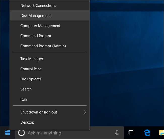
Task: Open Task Manager from the menu
Action: click(x=32, y=59)
